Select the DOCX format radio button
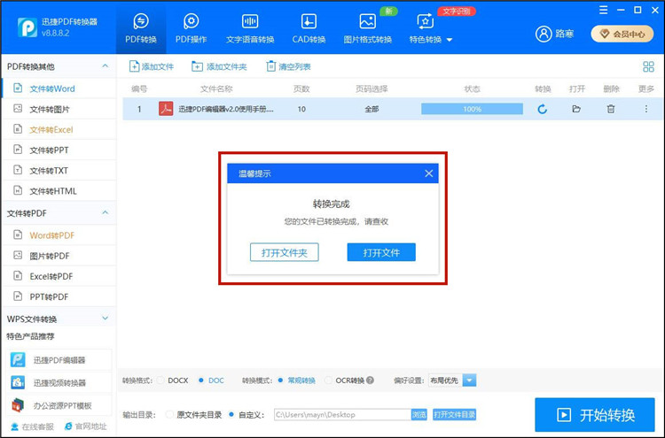Image resolution: width=665 pixels, height=438 pixels. pos(160,380)
